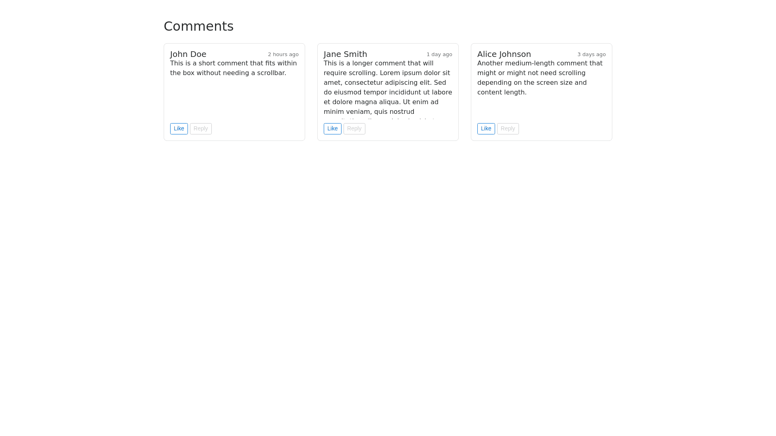Select the John Doe author name
The height and width of the screenshot is (436, 776).
click(188, 54)
